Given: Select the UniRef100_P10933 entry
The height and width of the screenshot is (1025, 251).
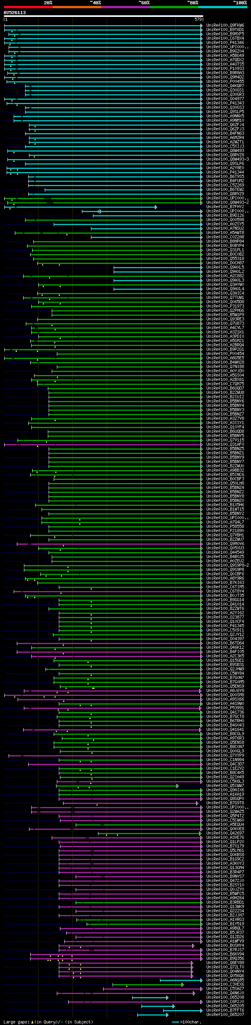Looking at the screenshot, I should point(225,69).
